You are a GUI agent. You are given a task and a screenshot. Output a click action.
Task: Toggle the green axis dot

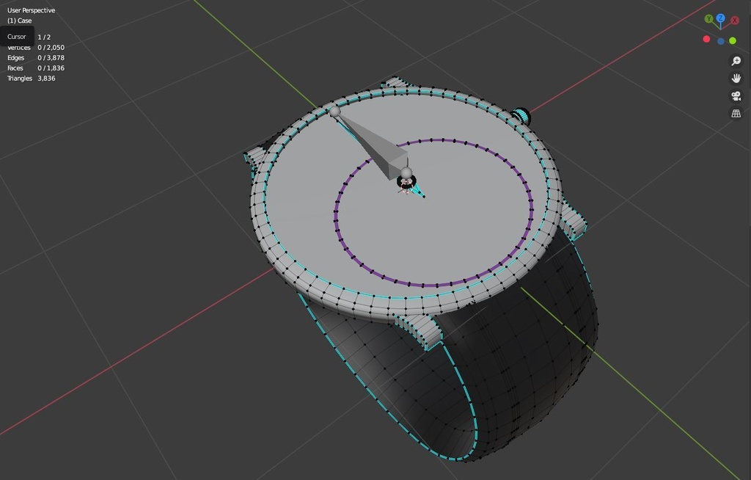[732, 40]
